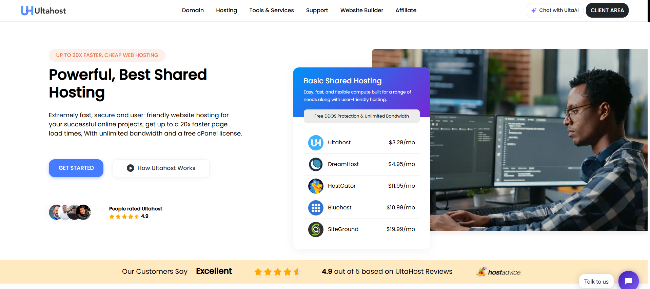Click the hostadvice logo
Image resolution: width=650 pixels, height=289 pixels.
click(499, 272)
